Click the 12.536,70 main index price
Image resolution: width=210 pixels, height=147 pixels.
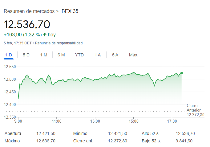tap(27, 24)
